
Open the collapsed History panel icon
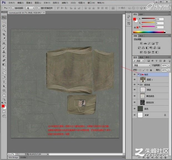tap(129, 17)
